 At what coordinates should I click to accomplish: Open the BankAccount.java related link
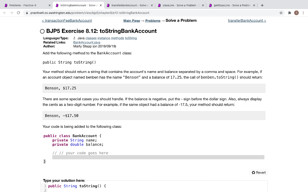click(x=86, y=42)
